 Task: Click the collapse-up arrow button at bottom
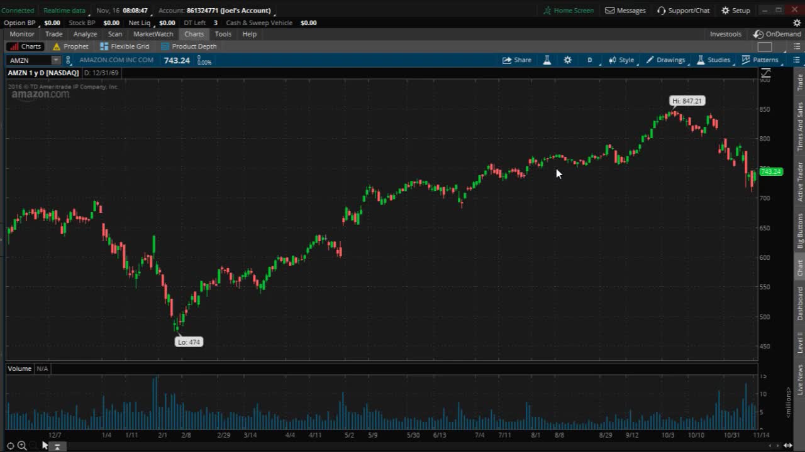[57, 446]
